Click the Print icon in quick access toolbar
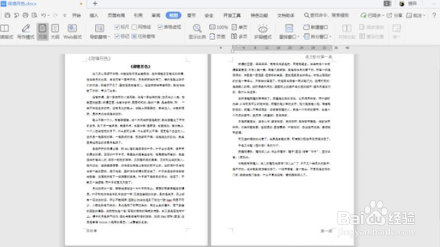Viewport: 440px width, 247px height. (25, 15)
